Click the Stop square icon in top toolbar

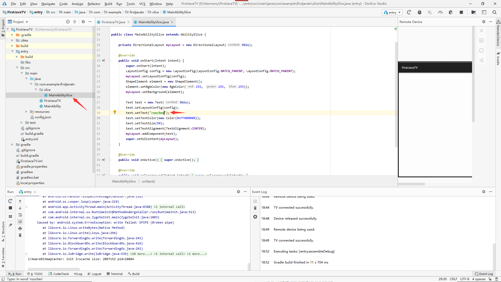tap(461, 12)
